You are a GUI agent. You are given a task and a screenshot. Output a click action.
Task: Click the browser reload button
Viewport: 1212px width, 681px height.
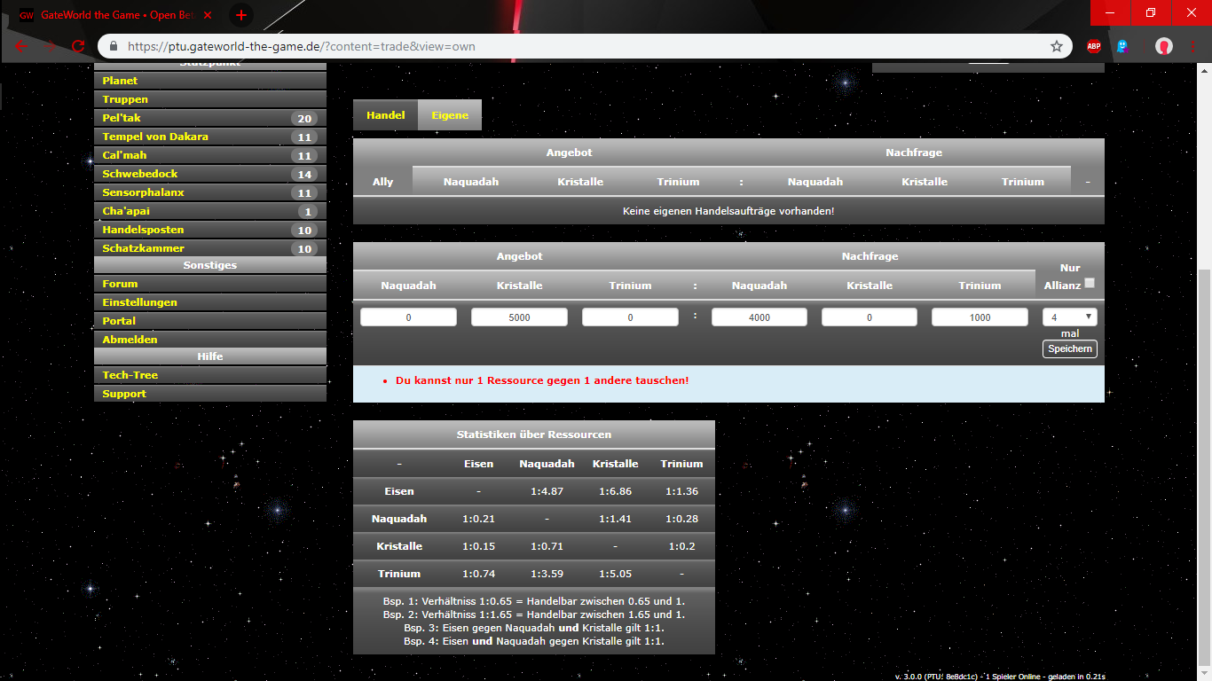pos(78,46)
